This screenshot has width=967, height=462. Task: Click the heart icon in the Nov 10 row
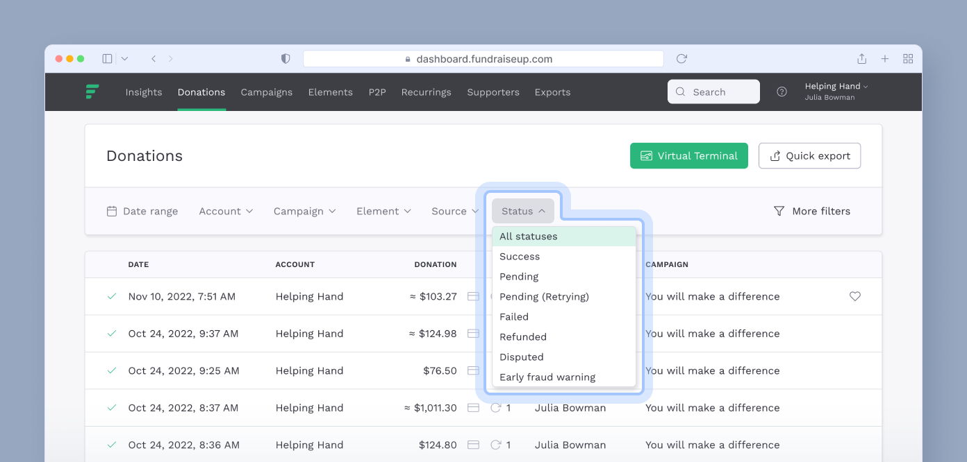855,296
